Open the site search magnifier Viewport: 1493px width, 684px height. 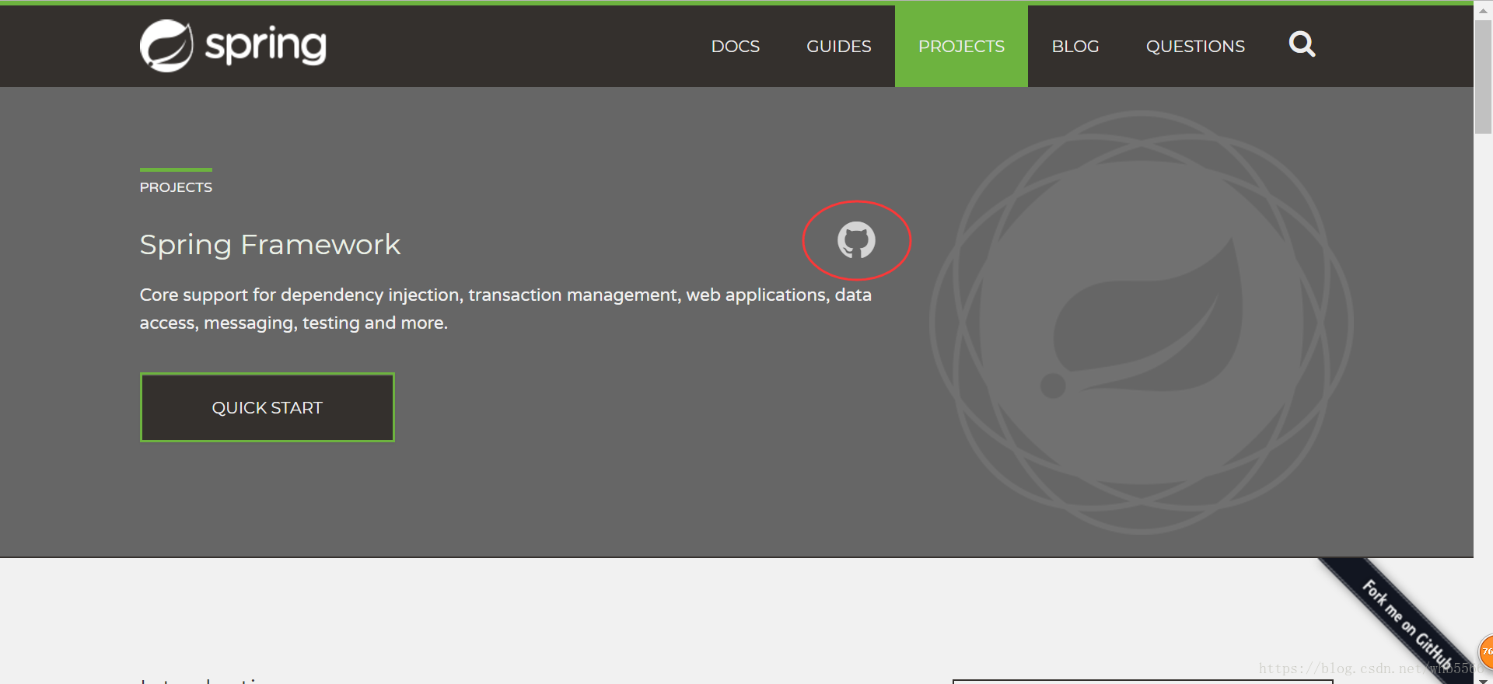pyautogui.click(x=1302, y=44)
